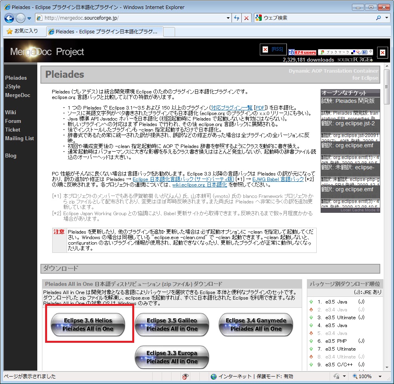This screenshot has height=384, width=394.
Task: Open Forum in the left sidebar
Action: point(13,121)
